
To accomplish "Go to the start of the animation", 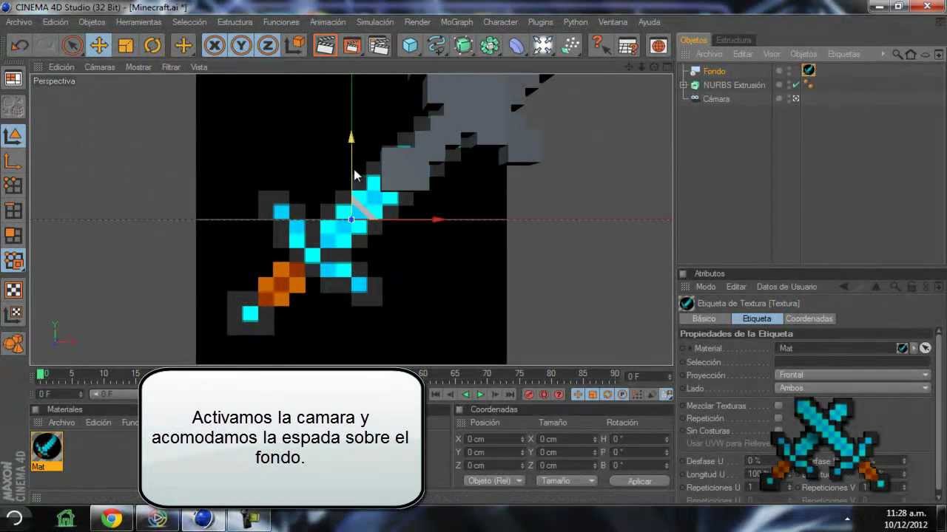I will [436, 395].
